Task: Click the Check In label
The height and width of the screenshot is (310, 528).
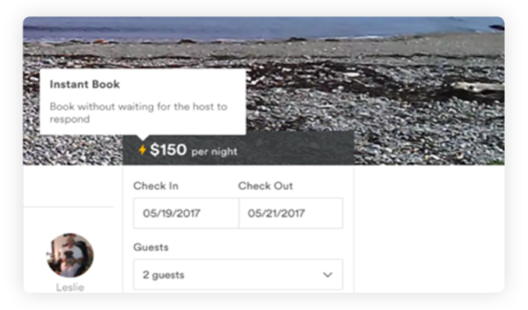Action: pos(155,185)
